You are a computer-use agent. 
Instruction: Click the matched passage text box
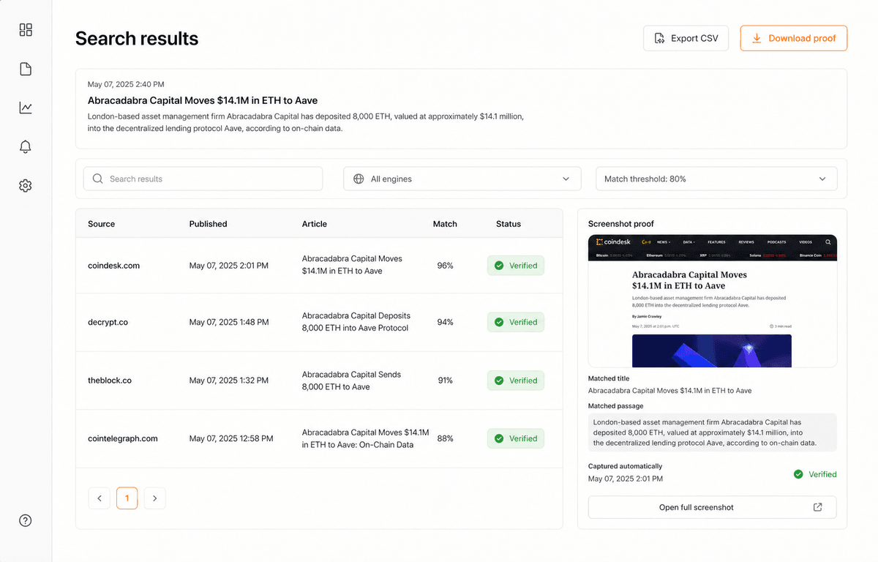[x=713, y=432]
